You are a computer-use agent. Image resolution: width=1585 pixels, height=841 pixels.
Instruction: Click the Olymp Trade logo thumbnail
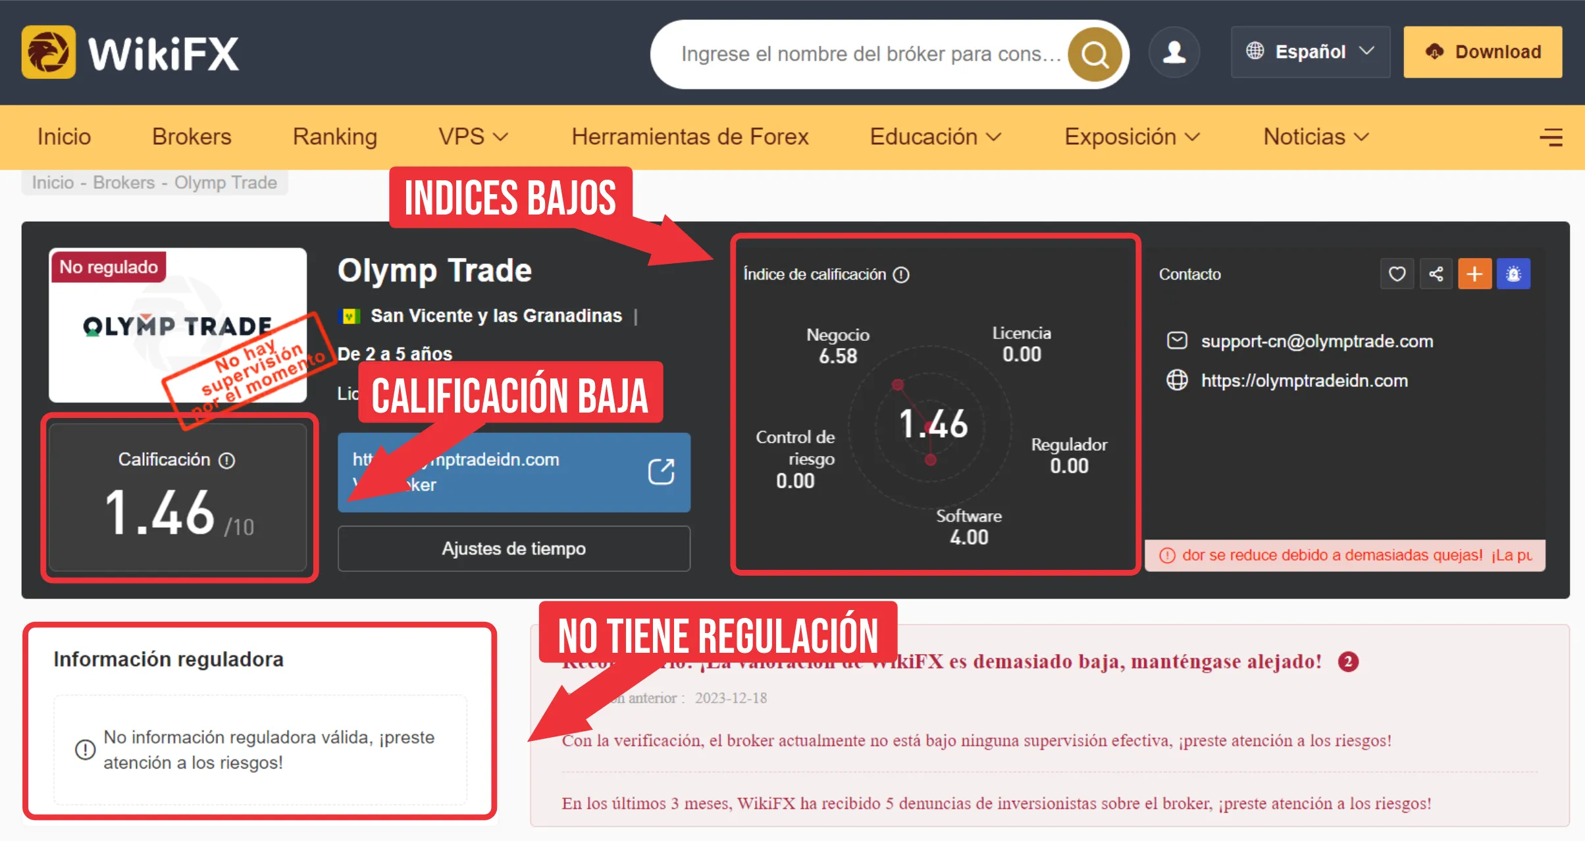coord(178,325)
